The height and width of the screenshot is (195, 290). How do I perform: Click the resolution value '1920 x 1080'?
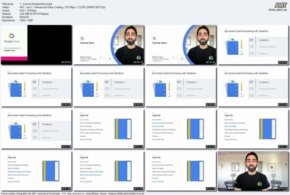coord(26,20)
